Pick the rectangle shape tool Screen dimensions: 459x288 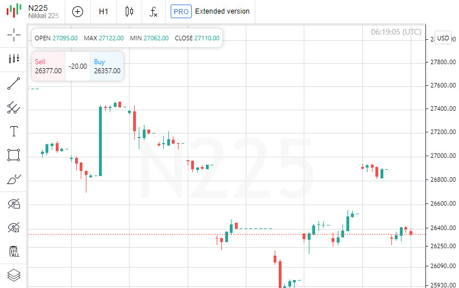(x=14, y=155)
